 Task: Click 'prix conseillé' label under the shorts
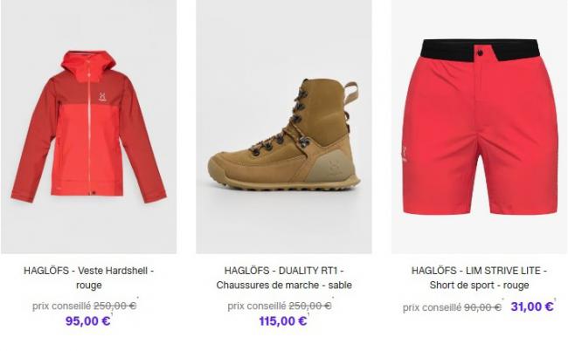pos(433,307)
